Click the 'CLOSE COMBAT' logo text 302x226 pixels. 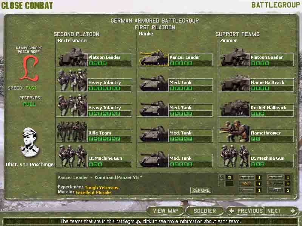pos(27,5)
